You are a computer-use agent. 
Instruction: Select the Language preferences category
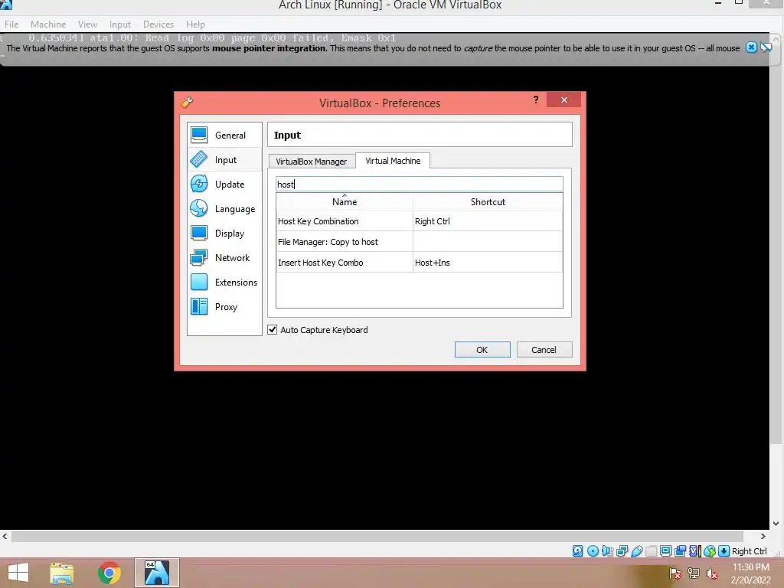224,208
